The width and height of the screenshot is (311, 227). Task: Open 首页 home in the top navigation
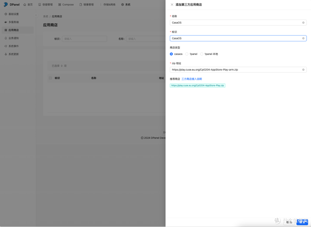(28, 4)
